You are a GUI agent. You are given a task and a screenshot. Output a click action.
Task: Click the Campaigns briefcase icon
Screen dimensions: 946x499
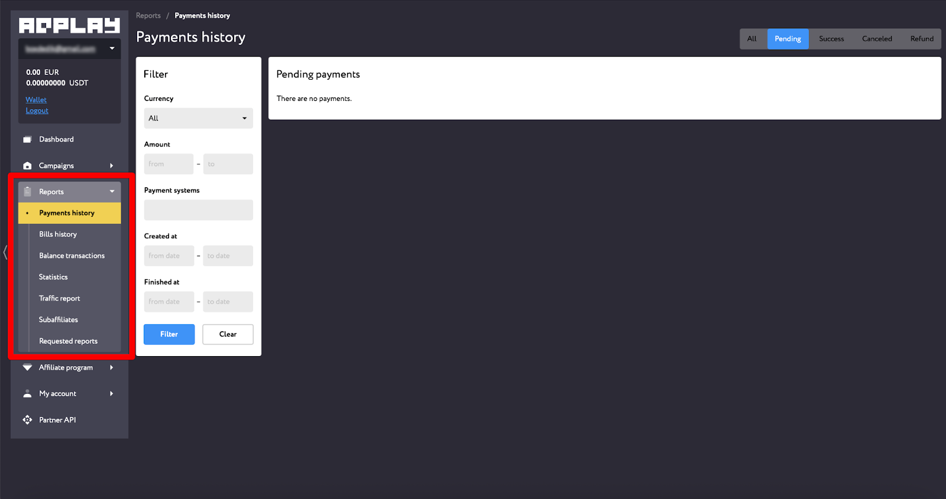tap(27, 166)
